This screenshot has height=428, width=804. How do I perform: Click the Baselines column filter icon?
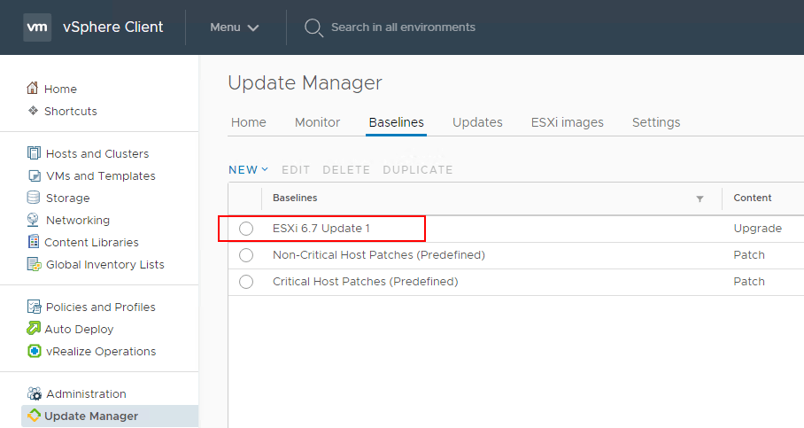(700, 198)
